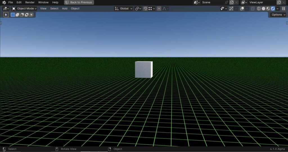Viewport: 288px width, 152px height.
Task: Switch to Material Preview shading
Action: coord(268,9)
